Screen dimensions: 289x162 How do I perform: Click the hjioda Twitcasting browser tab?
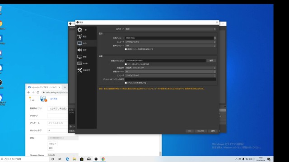click(x=44, y=87)
